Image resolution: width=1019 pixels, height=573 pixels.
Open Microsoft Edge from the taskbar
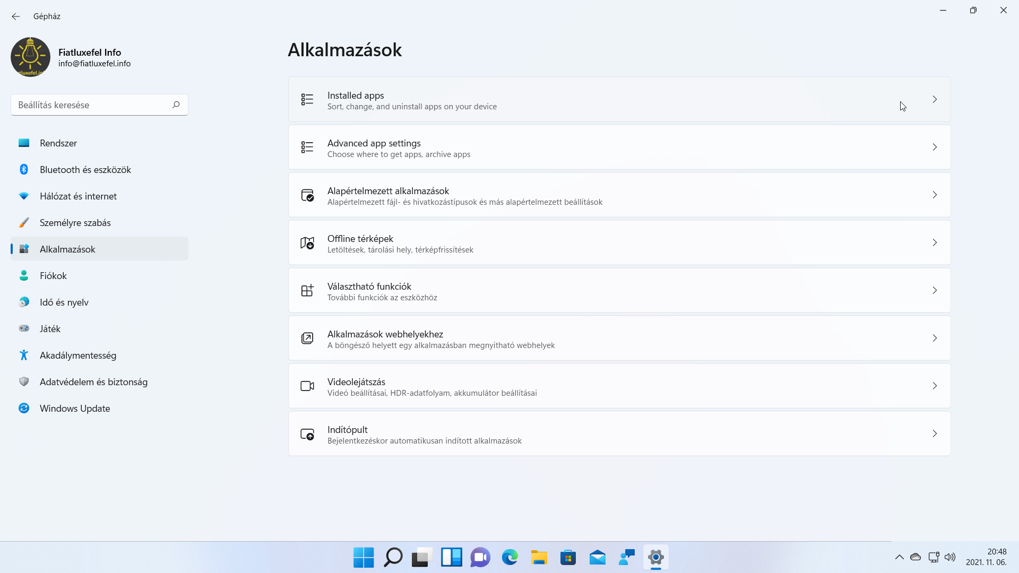point(509,557)
